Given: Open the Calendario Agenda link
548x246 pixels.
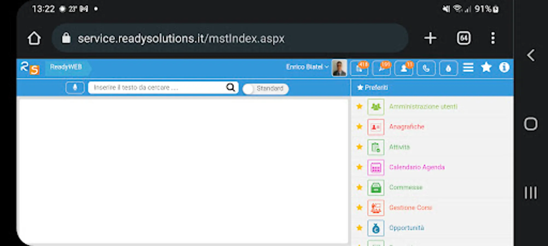Looking at the screenshot, I should tap(417, 167).
